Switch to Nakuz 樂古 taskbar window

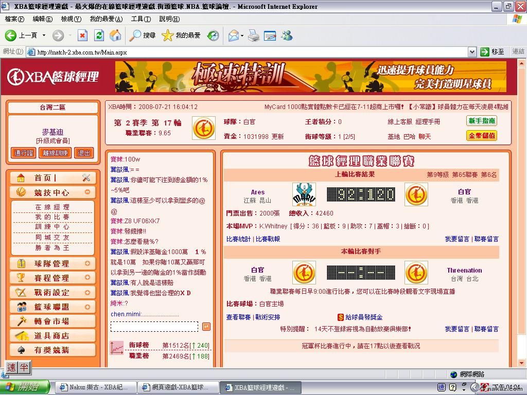click(x=96, y=387)
